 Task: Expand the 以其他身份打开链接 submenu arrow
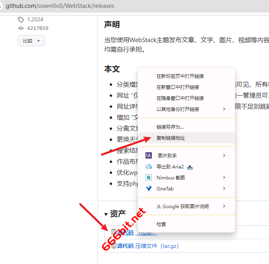coord(224,109)
